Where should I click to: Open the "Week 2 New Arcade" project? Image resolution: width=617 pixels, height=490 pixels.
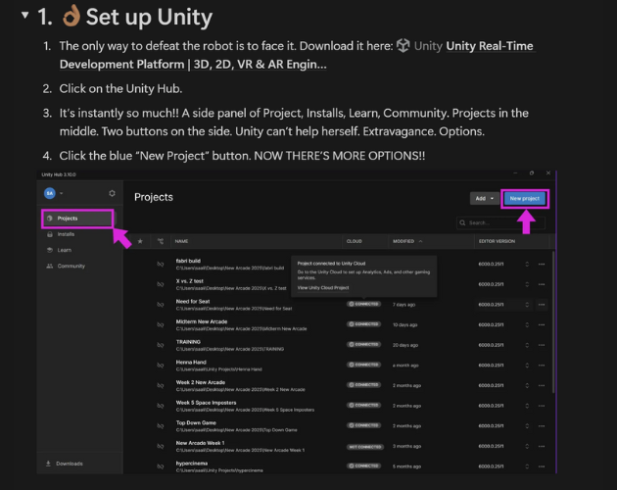pyautogui.click(x=201, y=382)
